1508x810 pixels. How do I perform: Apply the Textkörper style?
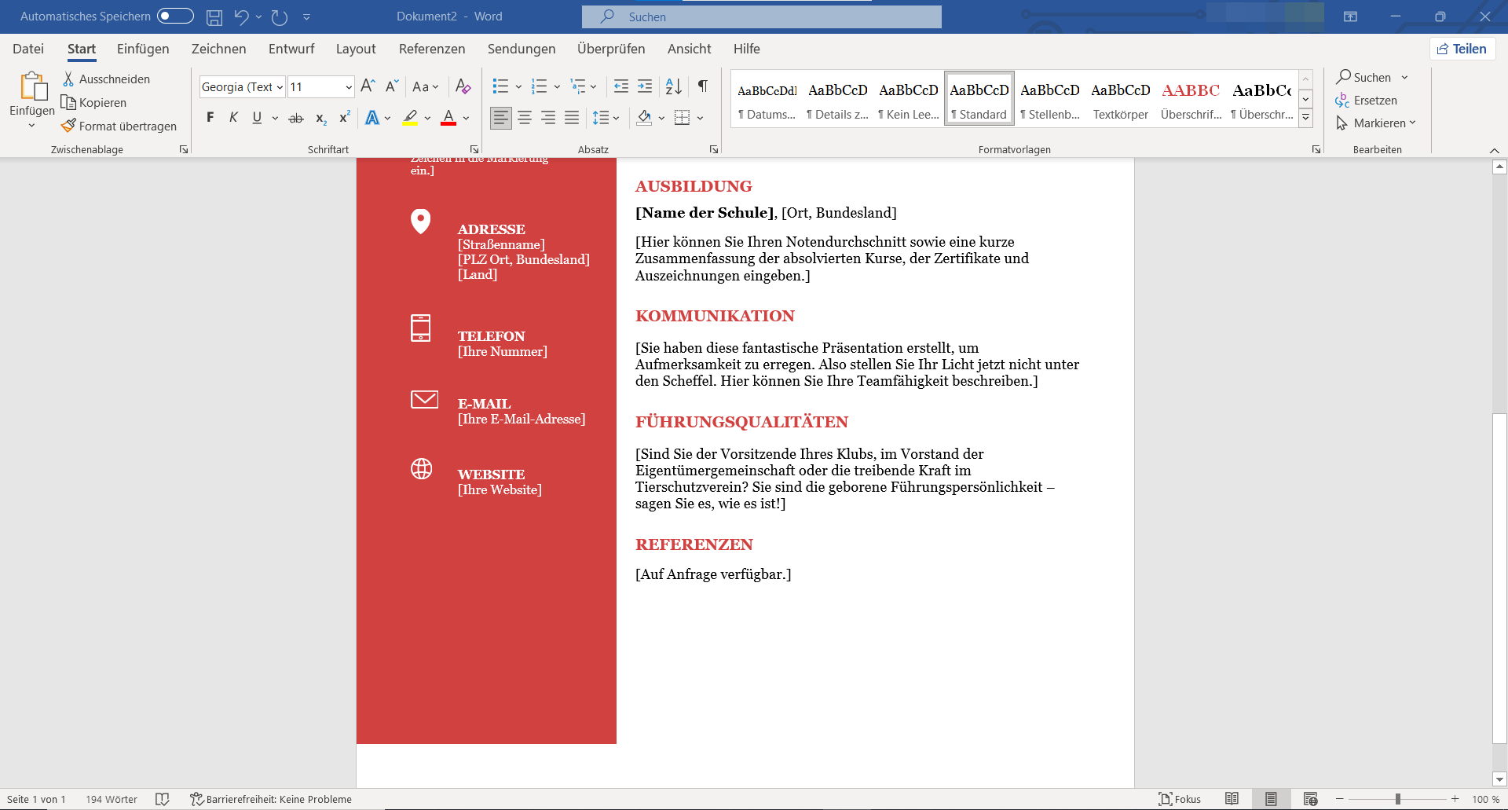pyautogui.click(x=1121, y=98)
